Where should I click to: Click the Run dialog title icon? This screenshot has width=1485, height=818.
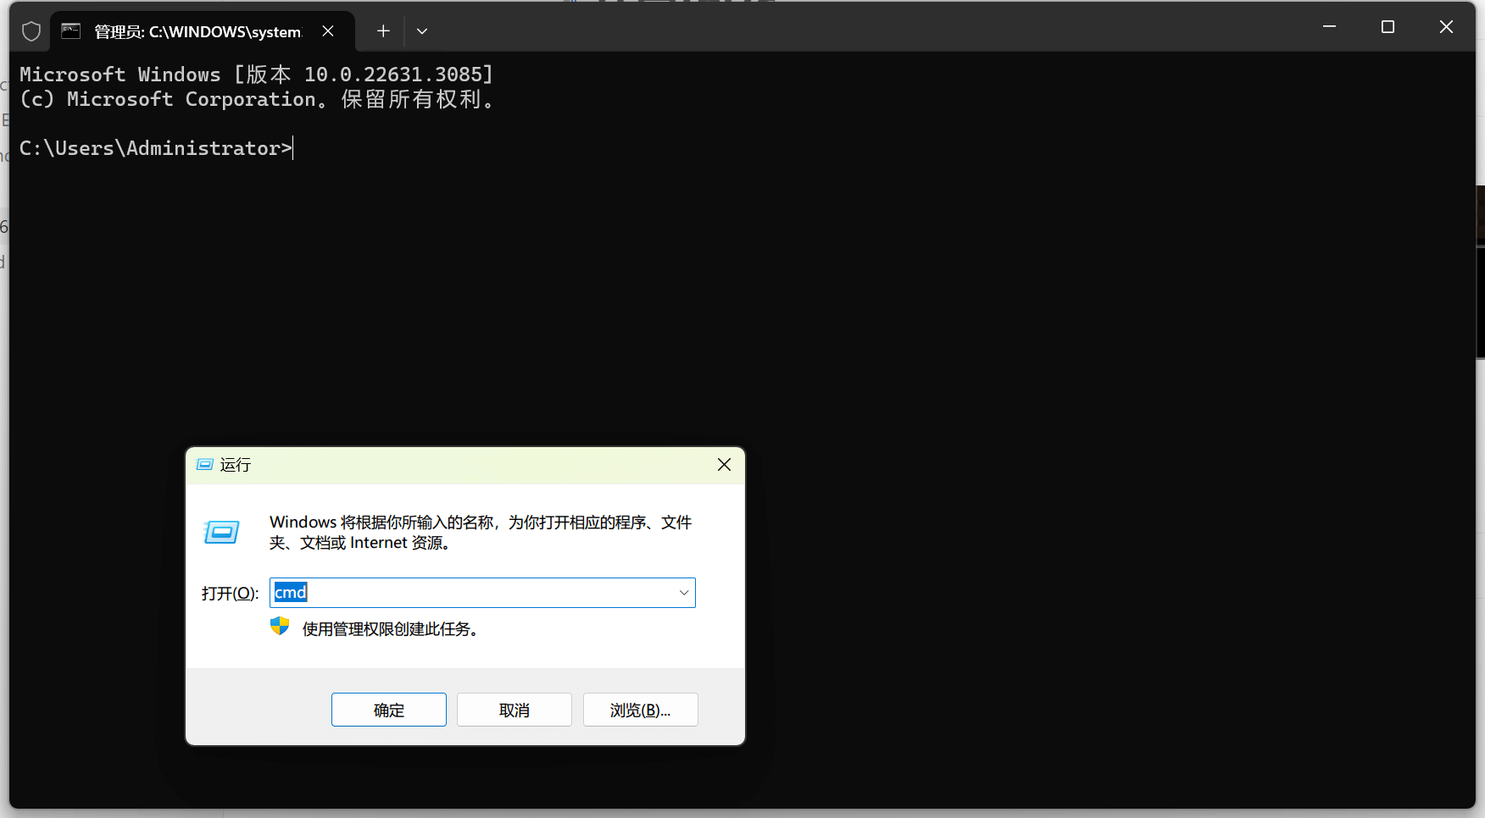[204, 465]
